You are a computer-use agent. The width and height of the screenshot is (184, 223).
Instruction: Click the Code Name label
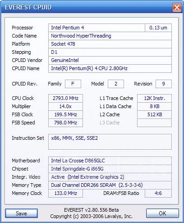click(24, 36)
